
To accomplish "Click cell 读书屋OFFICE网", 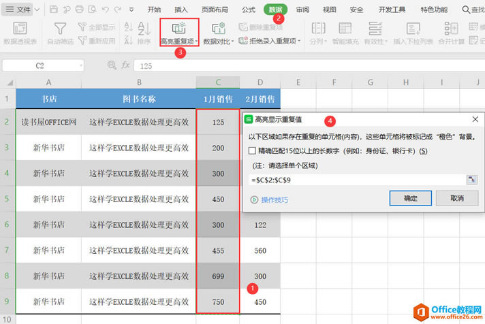I will click(x=48, y=122).
